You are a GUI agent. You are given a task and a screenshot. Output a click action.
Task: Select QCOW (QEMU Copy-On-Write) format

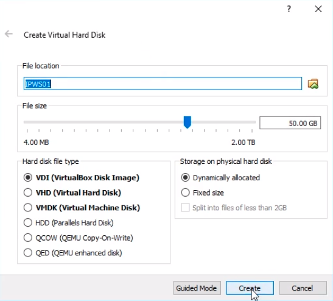(79, 238)
